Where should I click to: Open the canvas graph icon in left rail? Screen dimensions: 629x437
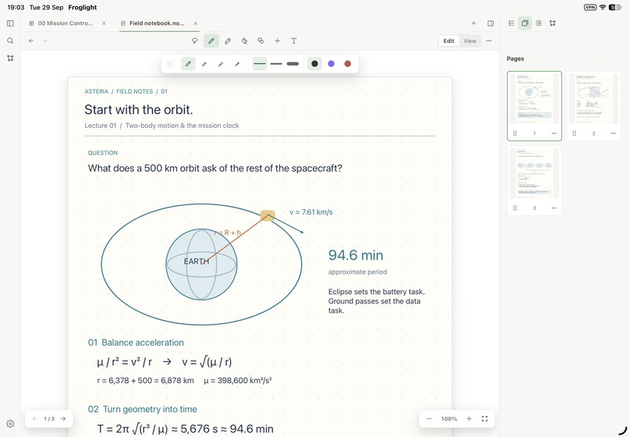10,59
